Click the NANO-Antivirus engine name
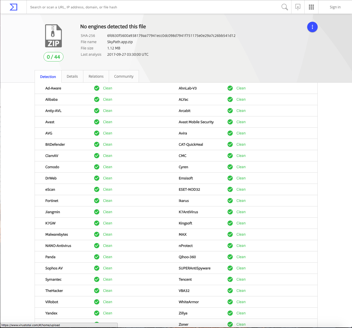 point(58,246)
